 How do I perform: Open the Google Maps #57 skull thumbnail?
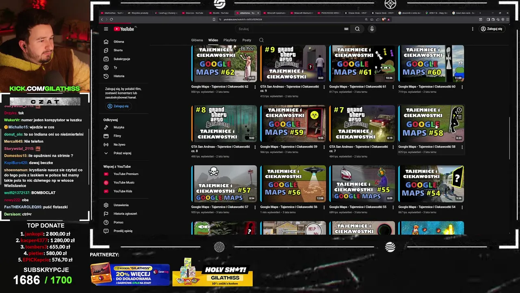tap(224, 184)
